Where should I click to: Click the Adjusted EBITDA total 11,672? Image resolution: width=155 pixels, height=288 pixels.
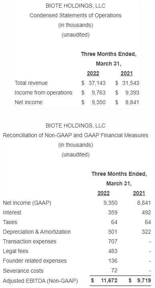(109, 280)
